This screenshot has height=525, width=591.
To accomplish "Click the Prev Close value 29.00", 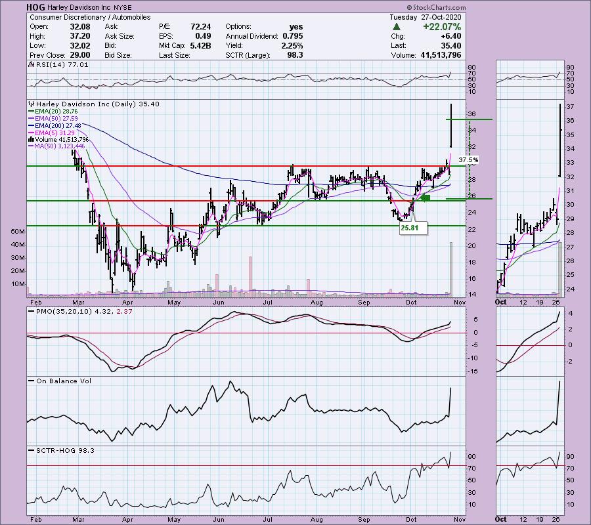I will pyautogui.click(x=80, y=55).
